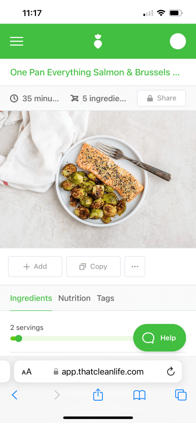Go back with Safari back arrow
196x423 pixels.
15,395
